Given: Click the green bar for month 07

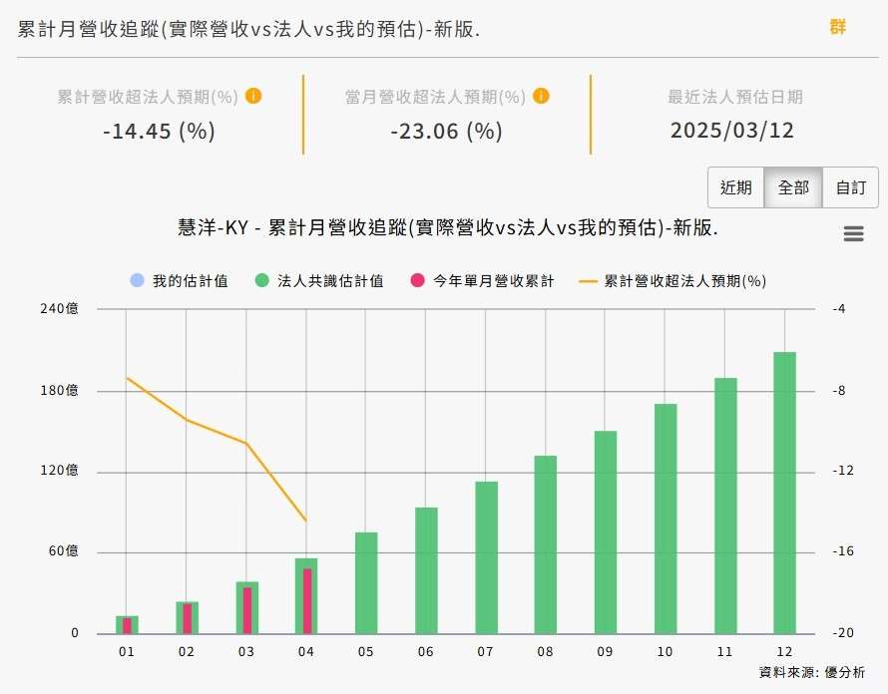Looking at the screenshot, I should click(486, 557).
